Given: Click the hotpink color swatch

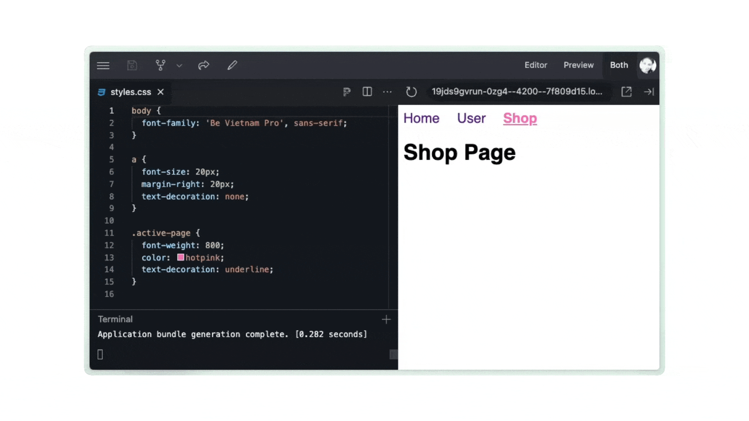Looking at the screenshot, I should (x=181, y=257).
